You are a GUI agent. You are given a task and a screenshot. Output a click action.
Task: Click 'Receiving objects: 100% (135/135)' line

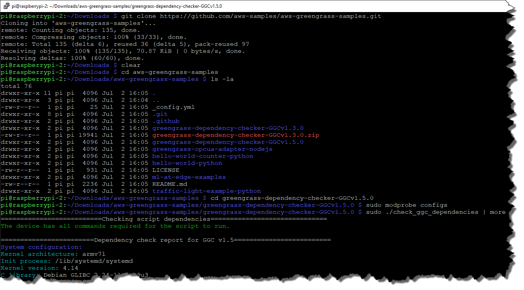pyautogui.click(x=123, y=51)
